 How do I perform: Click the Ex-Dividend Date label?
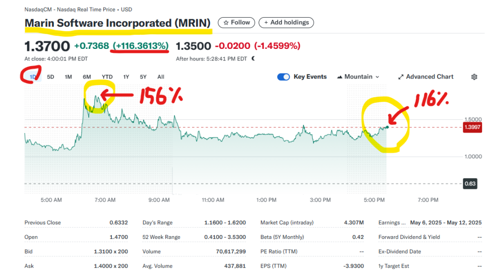(x=400, y=251)
